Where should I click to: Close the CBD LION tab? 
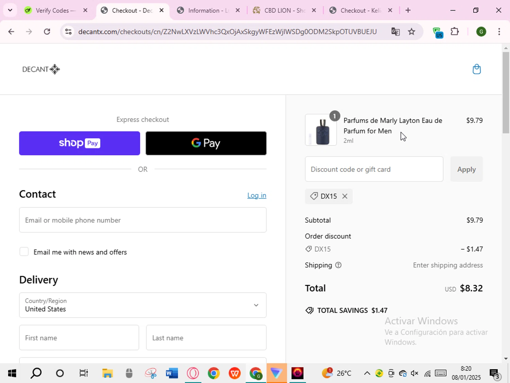tap(314, 11)
